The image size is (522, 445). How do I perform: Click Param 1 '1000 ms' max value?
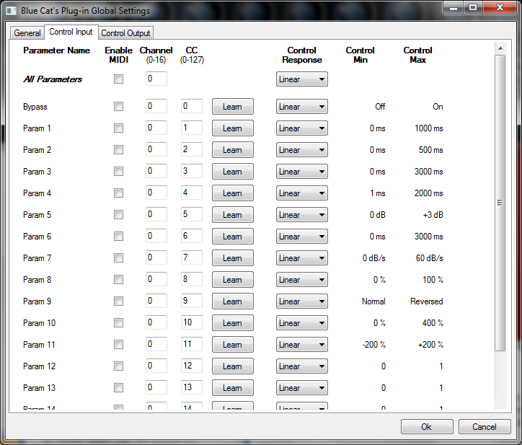click(429, 128)
